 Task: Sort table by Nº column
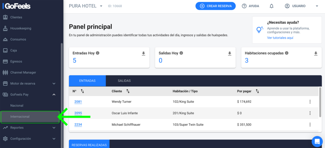(x=82, y=91)
